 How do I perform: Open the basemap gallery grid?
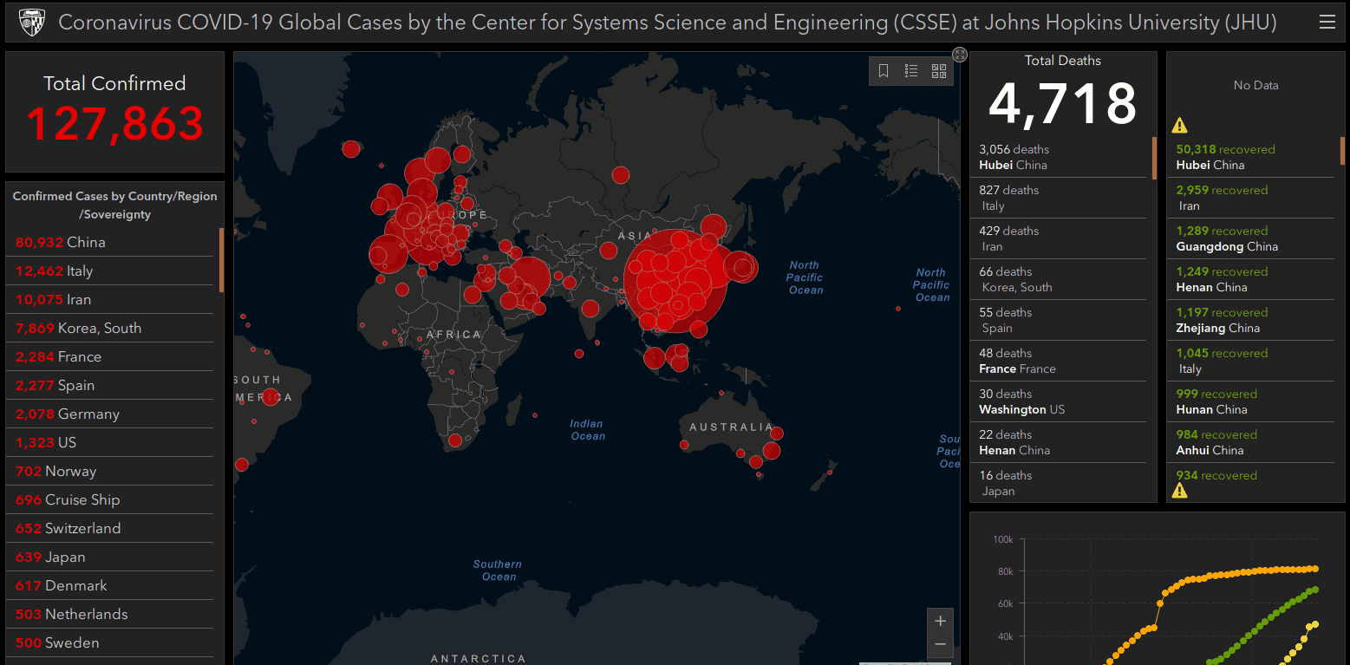[939, 71]
